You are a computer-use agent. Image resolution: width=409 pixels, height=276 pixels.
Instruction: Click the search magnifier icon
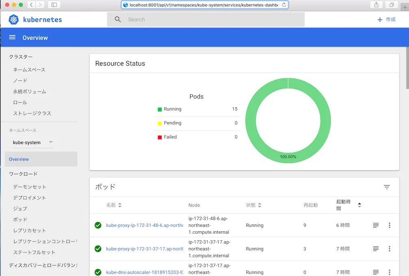pyautogui.click(x=118, y=19)
